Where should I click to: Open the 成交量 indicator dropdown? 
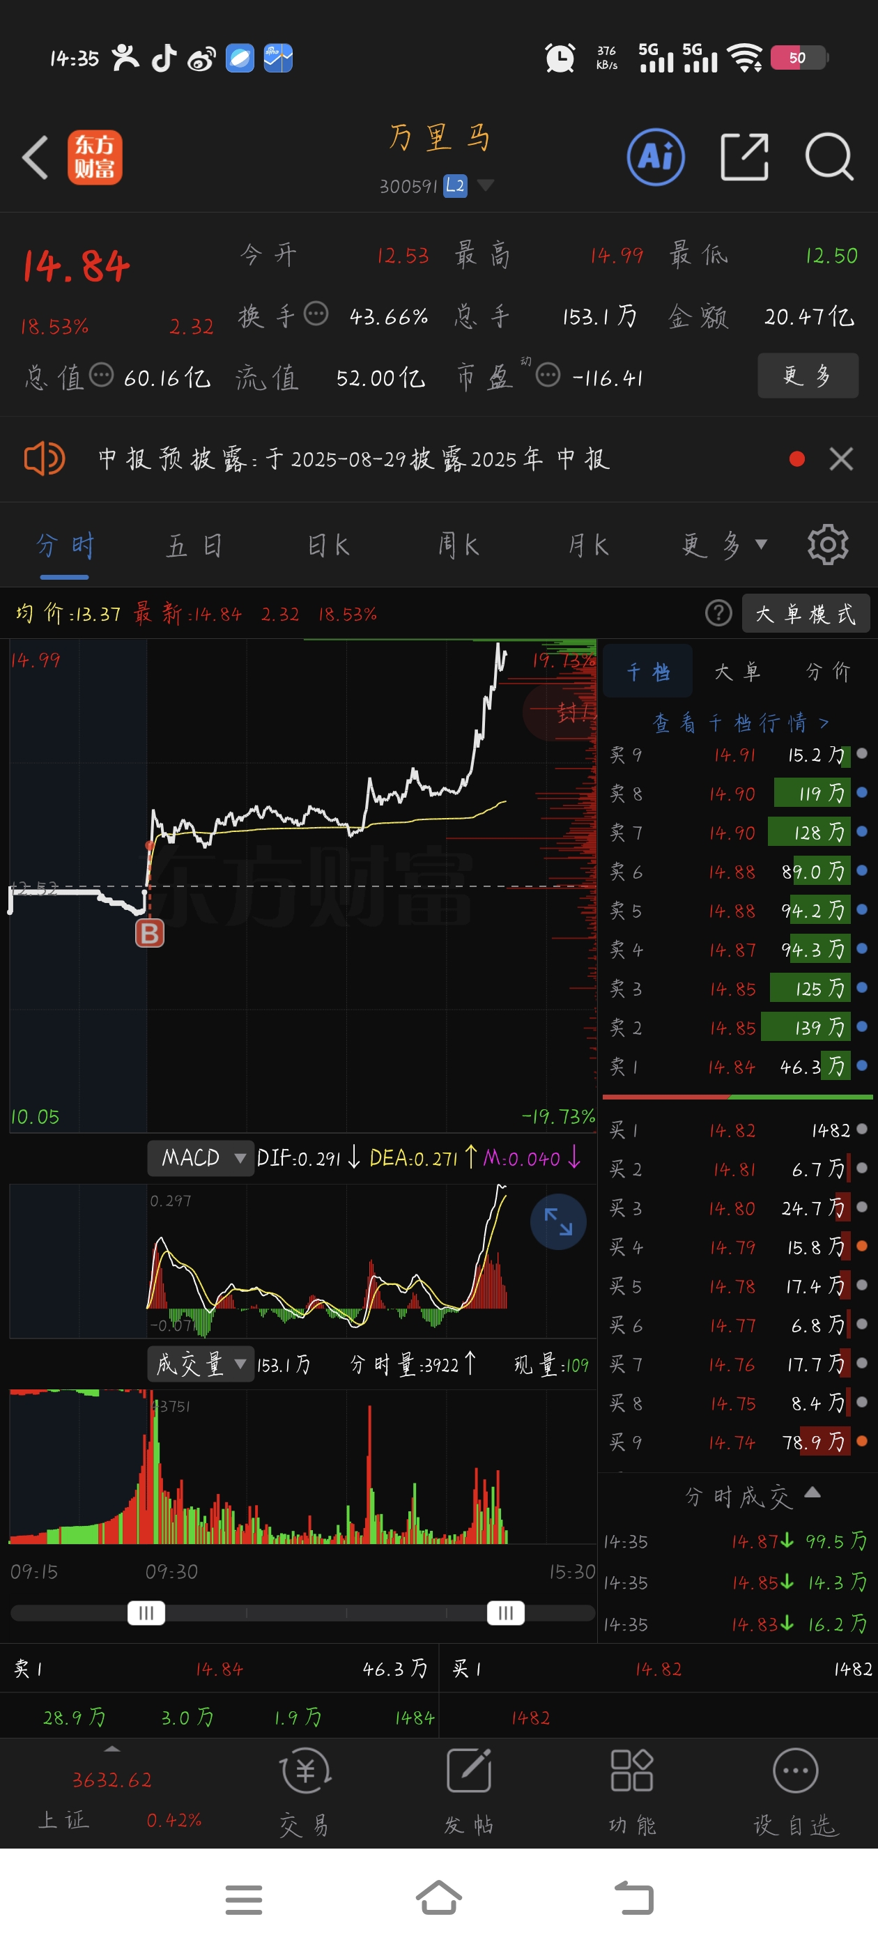point(201,1365)
